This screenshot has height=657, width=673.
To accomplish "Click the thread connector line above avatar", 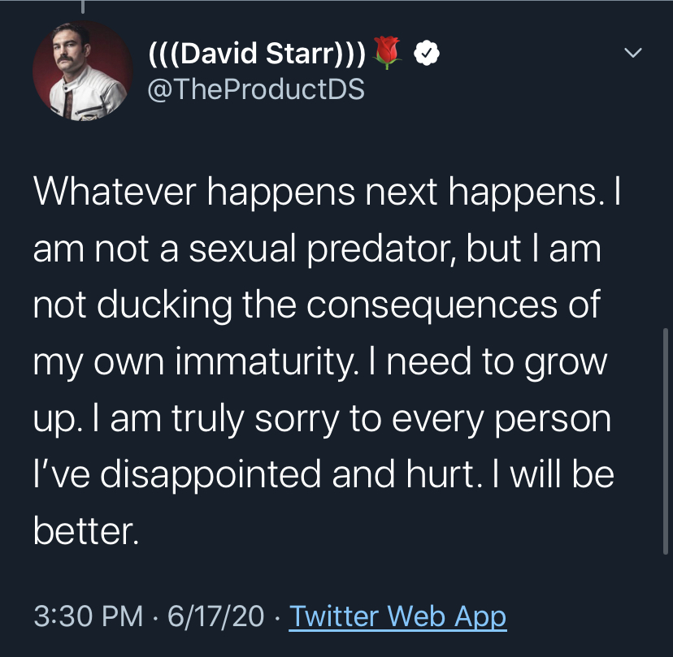I will (x=82, y=6).
